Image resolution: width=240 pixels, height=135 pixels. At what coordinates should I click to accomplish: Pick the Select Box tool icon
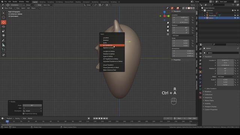(3, 13)
